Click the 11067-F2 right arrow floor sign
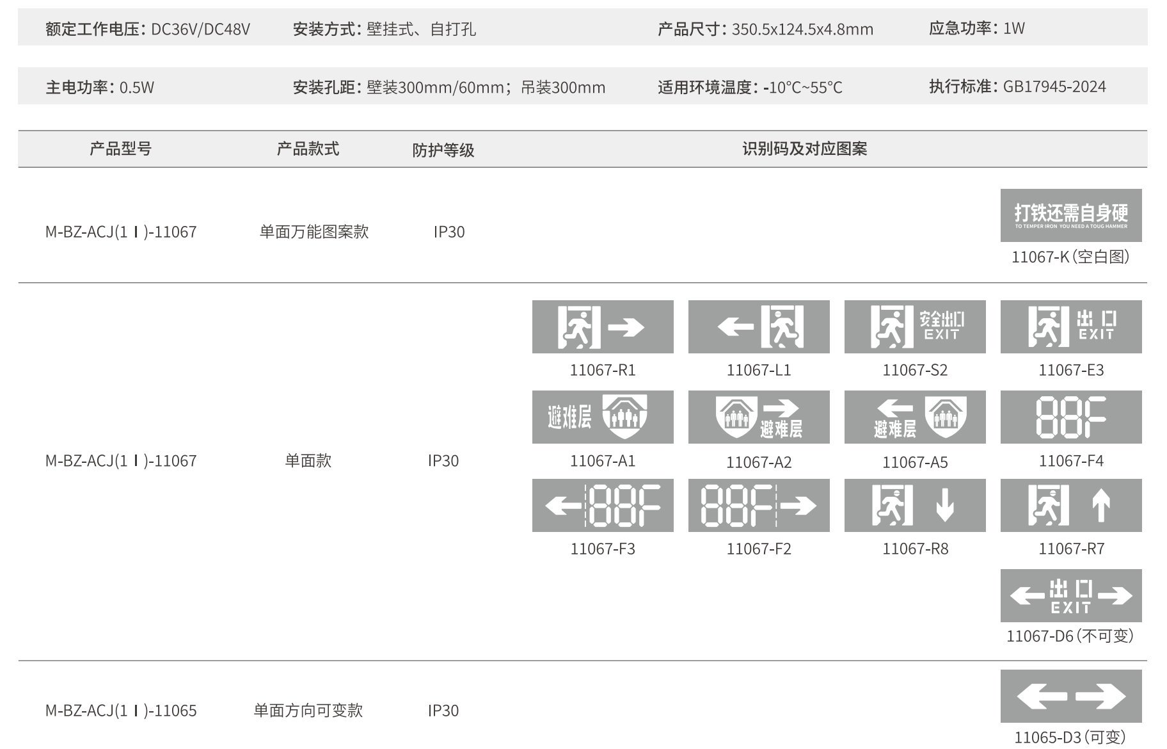Screen dimensions: 1167x749 click(759, 505)
